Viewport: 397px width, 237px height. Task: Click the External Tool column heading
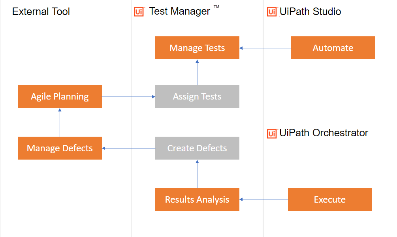41,12
